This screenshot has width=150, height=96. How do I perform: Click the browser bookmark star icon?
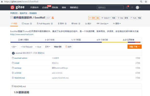[x=146, y=2]
